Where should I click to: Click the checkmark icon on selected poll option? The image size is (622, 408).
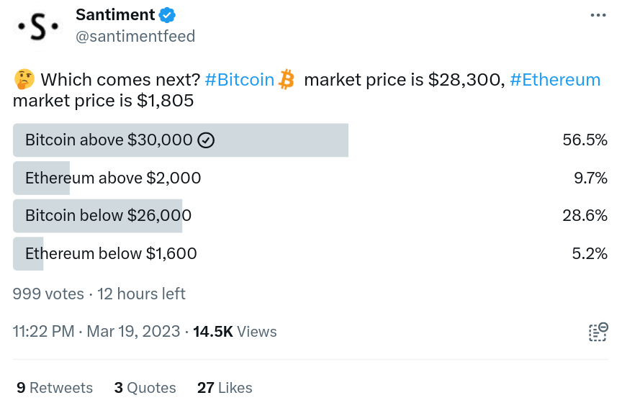206,140
